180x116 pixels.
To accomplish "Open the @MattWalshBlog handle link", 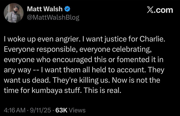I will click(53, 17).
